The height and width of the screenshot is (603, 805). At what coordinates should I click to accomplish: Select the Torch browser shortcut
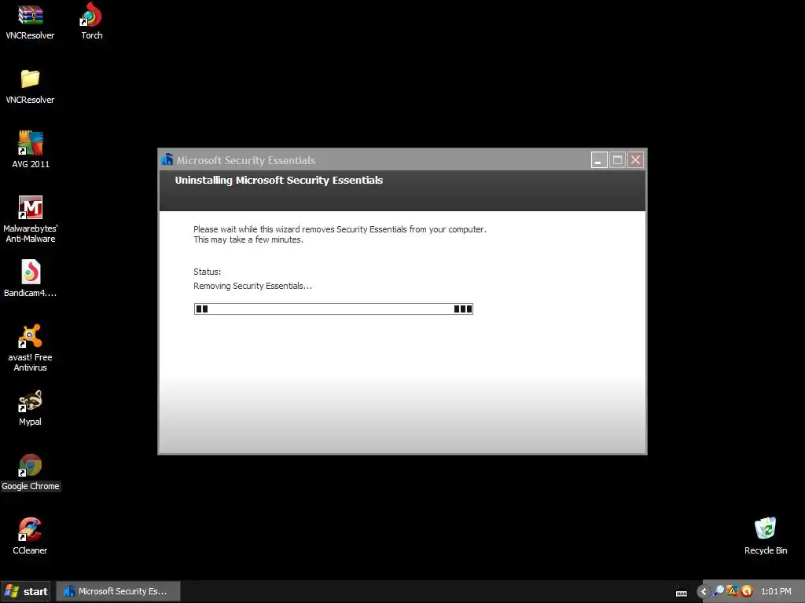coord(91,14)
